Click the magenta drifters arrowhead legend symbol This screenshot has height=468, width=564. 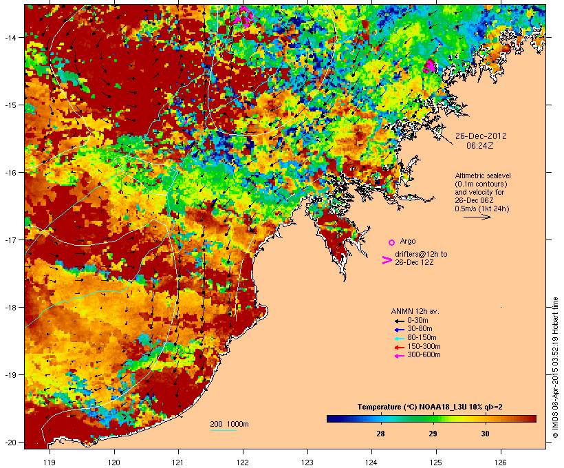[387, 260]
